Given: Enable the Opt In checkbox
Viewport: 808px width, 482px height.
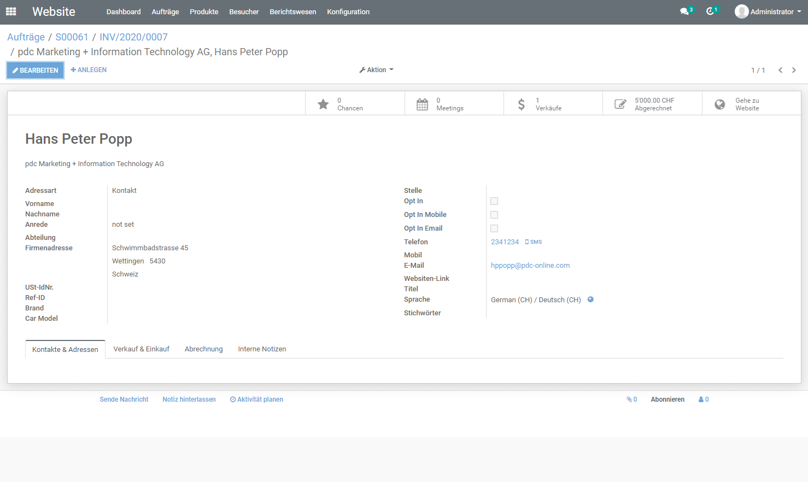Looking at the screenshot, I should point(494,201).
